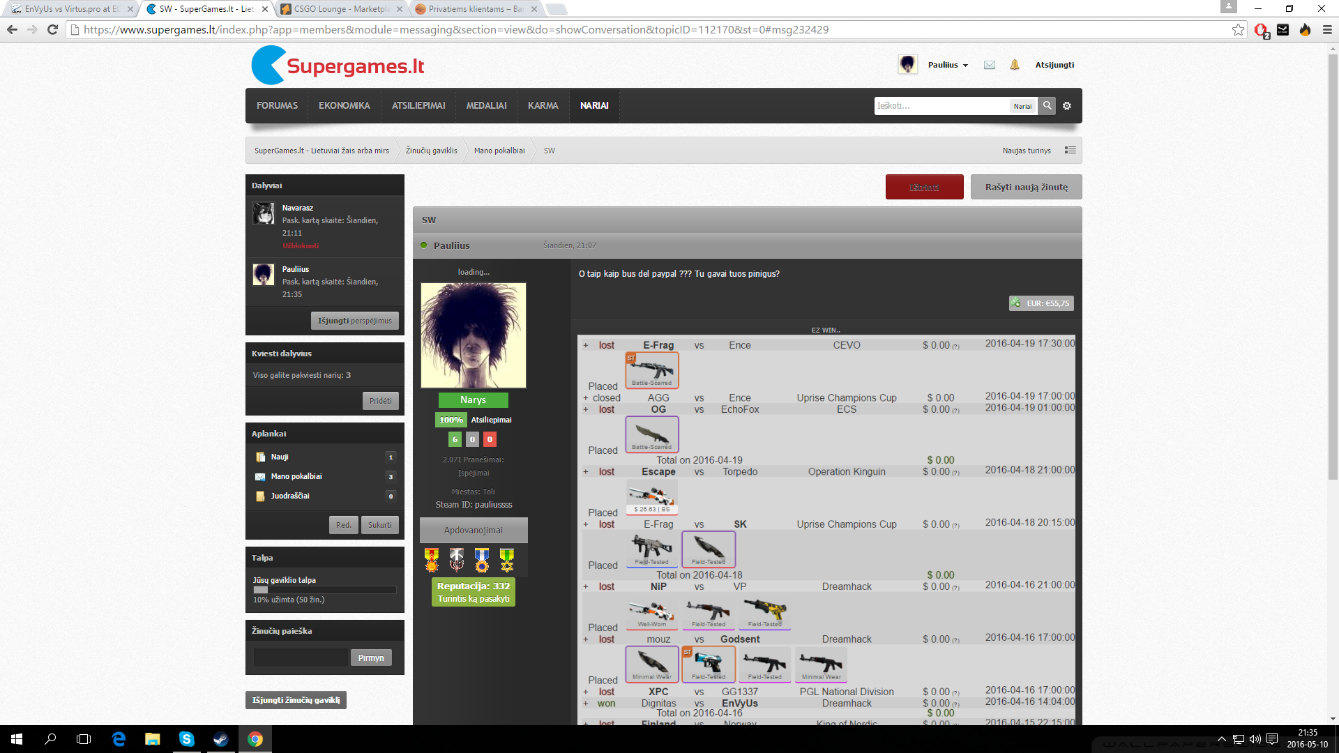Open the EKONOMIKA navigation tab

(x=344, y=106)
